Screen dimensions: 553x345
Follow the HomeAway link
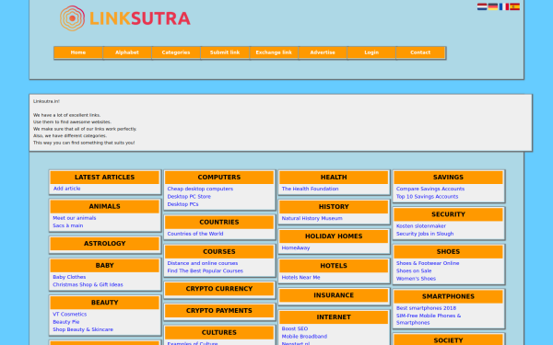click(296, 247)
